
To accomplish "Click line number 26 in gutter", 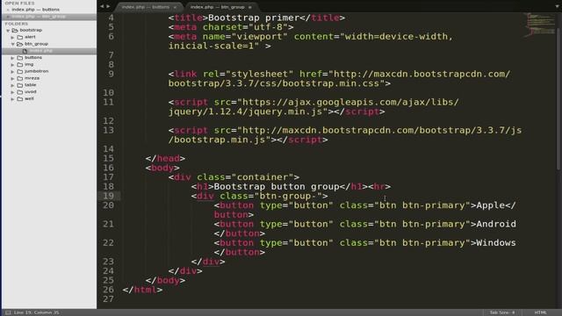I will click(x=108, y=290).
